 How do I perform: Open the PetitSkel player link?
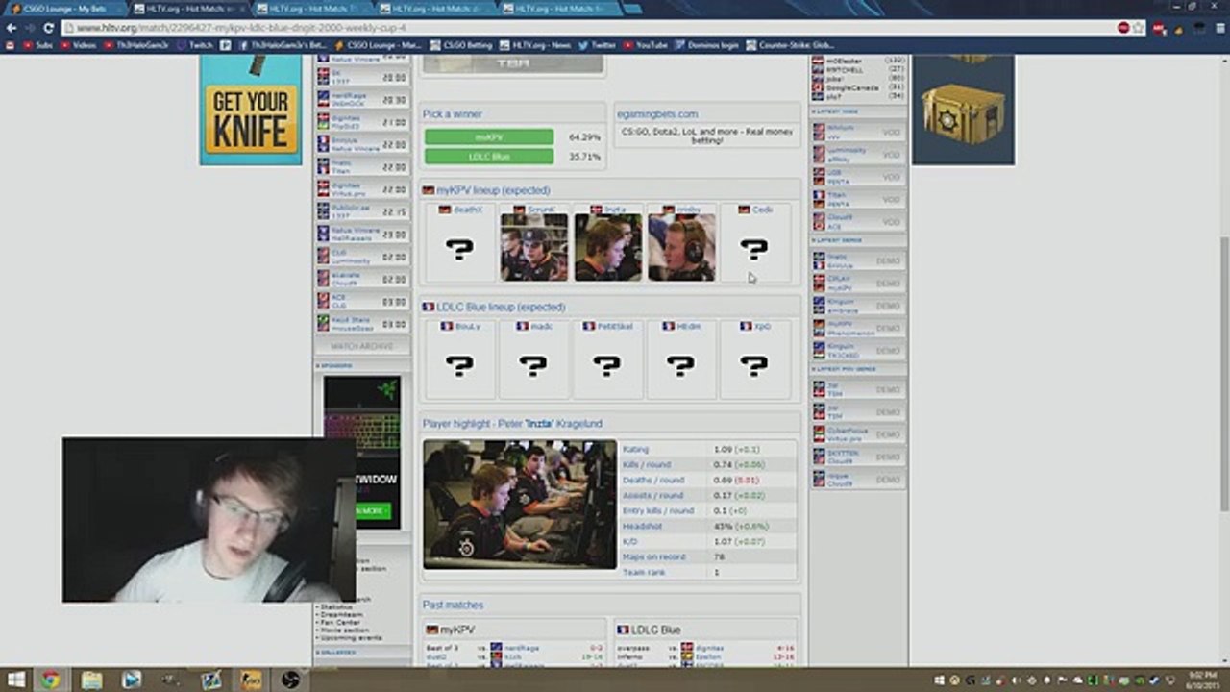tap(615, 327)
